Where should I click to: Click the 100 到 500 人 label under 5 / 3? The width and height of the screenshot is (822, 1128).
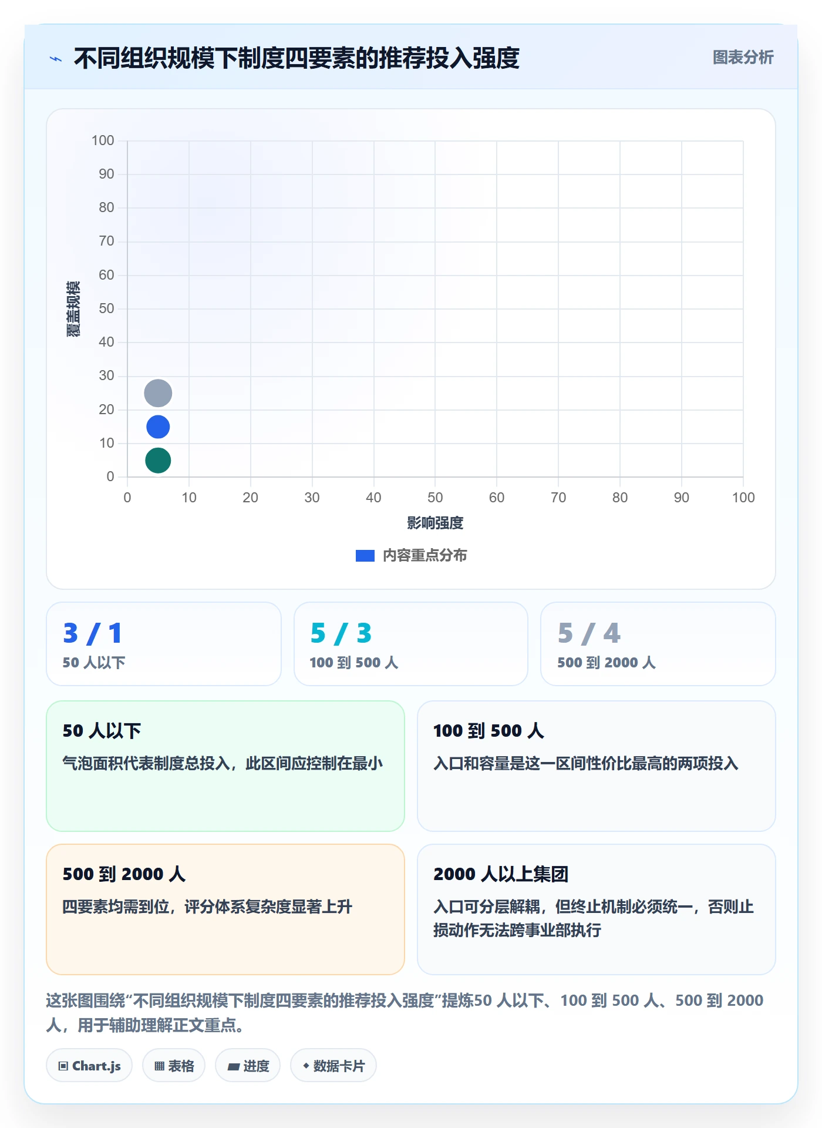click(x=354, y=663)
